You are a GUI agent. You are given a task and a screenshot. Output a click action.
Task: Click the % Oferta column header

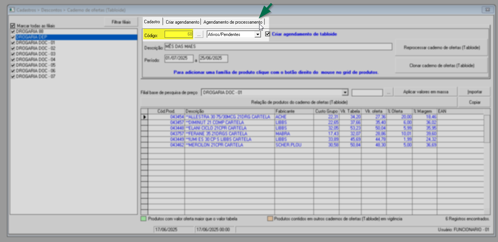[399, 111]
